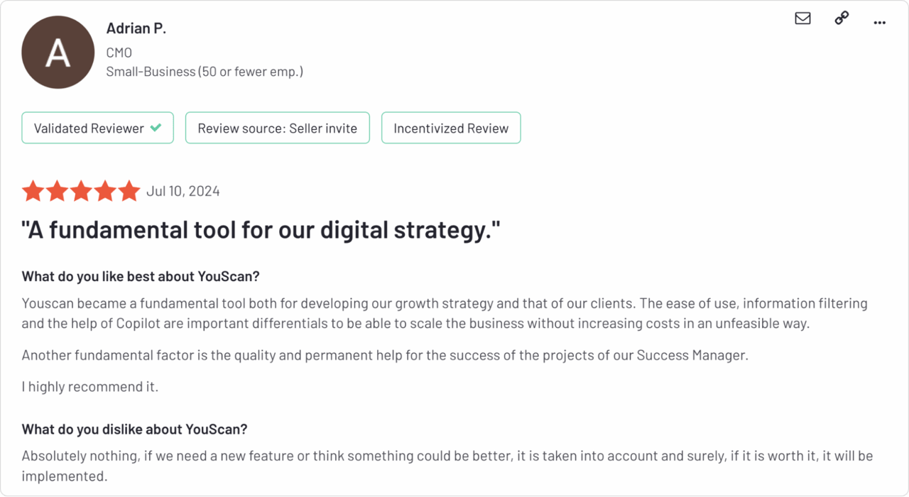
Task: Click the fifth rating star
Action: pos(129,191)
